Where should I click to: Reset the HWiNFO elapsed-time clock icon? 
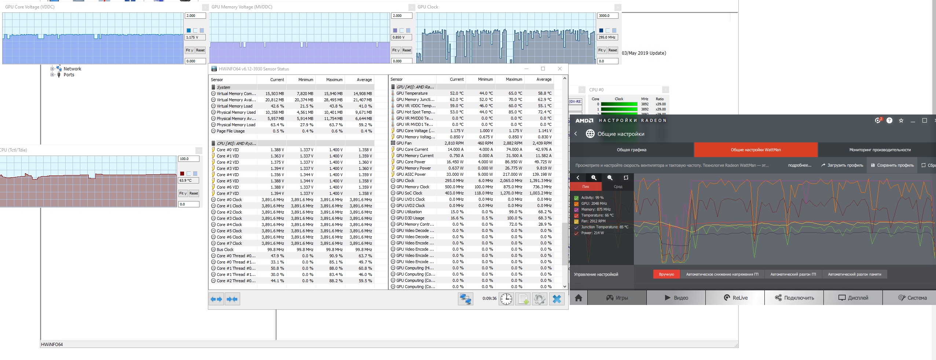506,299
